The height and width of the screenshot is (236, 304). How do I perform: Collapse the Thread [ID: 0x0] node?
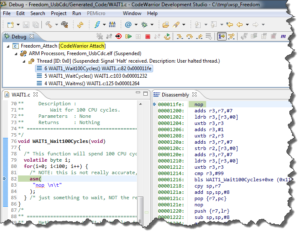tap(24, 61)
